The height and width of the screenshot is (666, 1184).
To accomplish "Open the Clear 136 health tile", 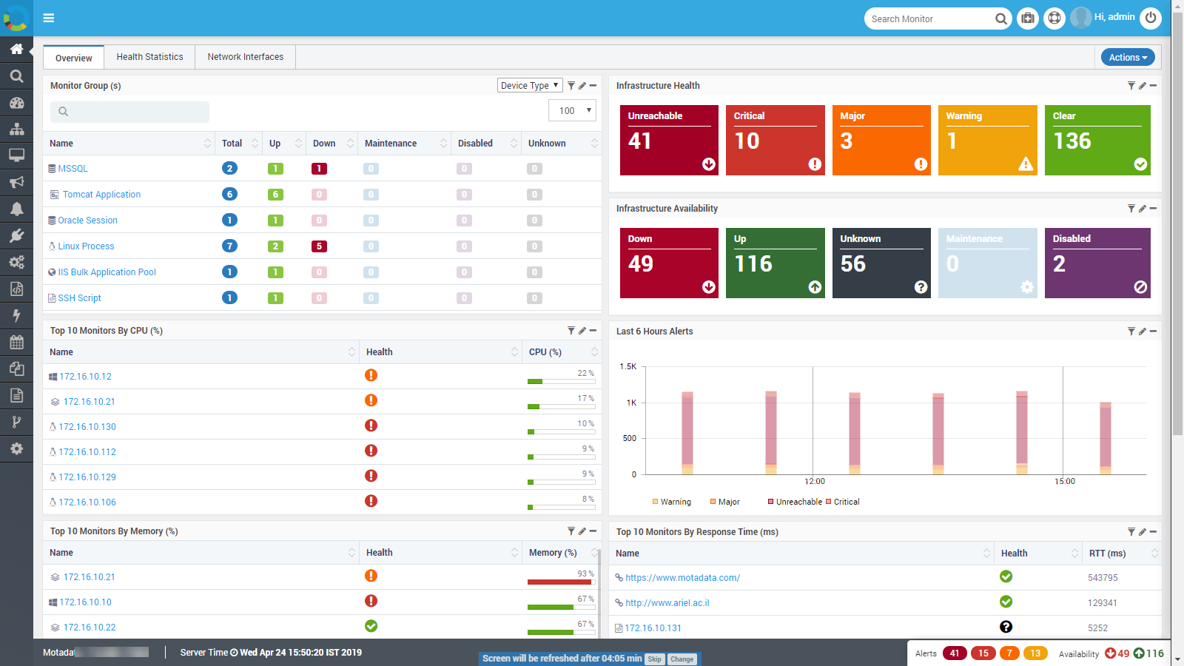I will (x=1097, y=141).
